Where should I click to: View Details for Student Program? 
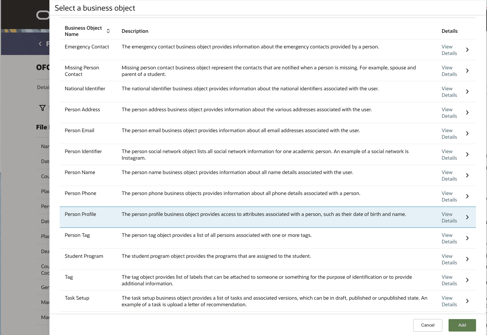(x=449, y=259)
